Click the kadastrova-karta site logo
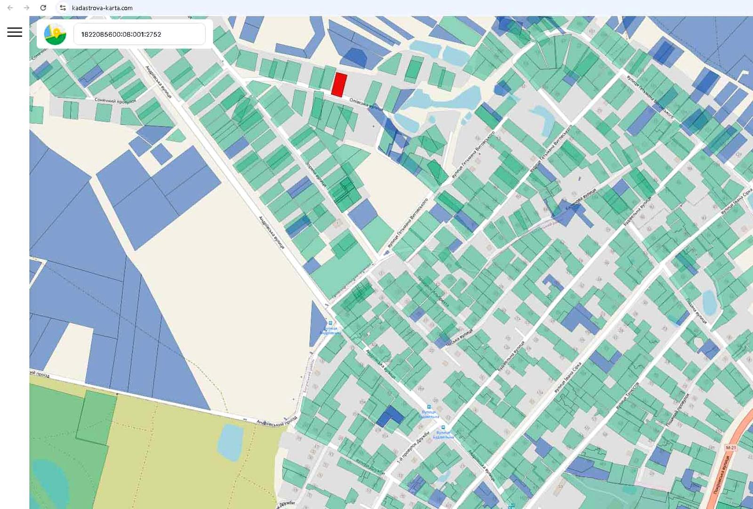Screen dimensions: 753x509 coord(55,34)
